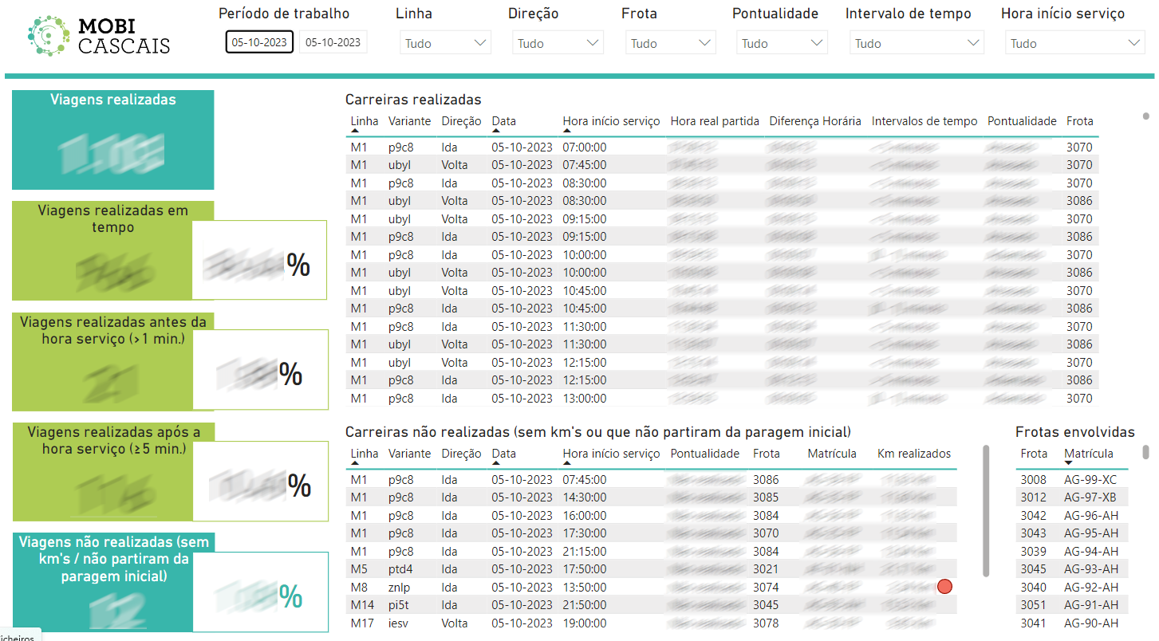Sort by the Data column header
Viewport: 1159px width, 641px height.
point(503,120)
